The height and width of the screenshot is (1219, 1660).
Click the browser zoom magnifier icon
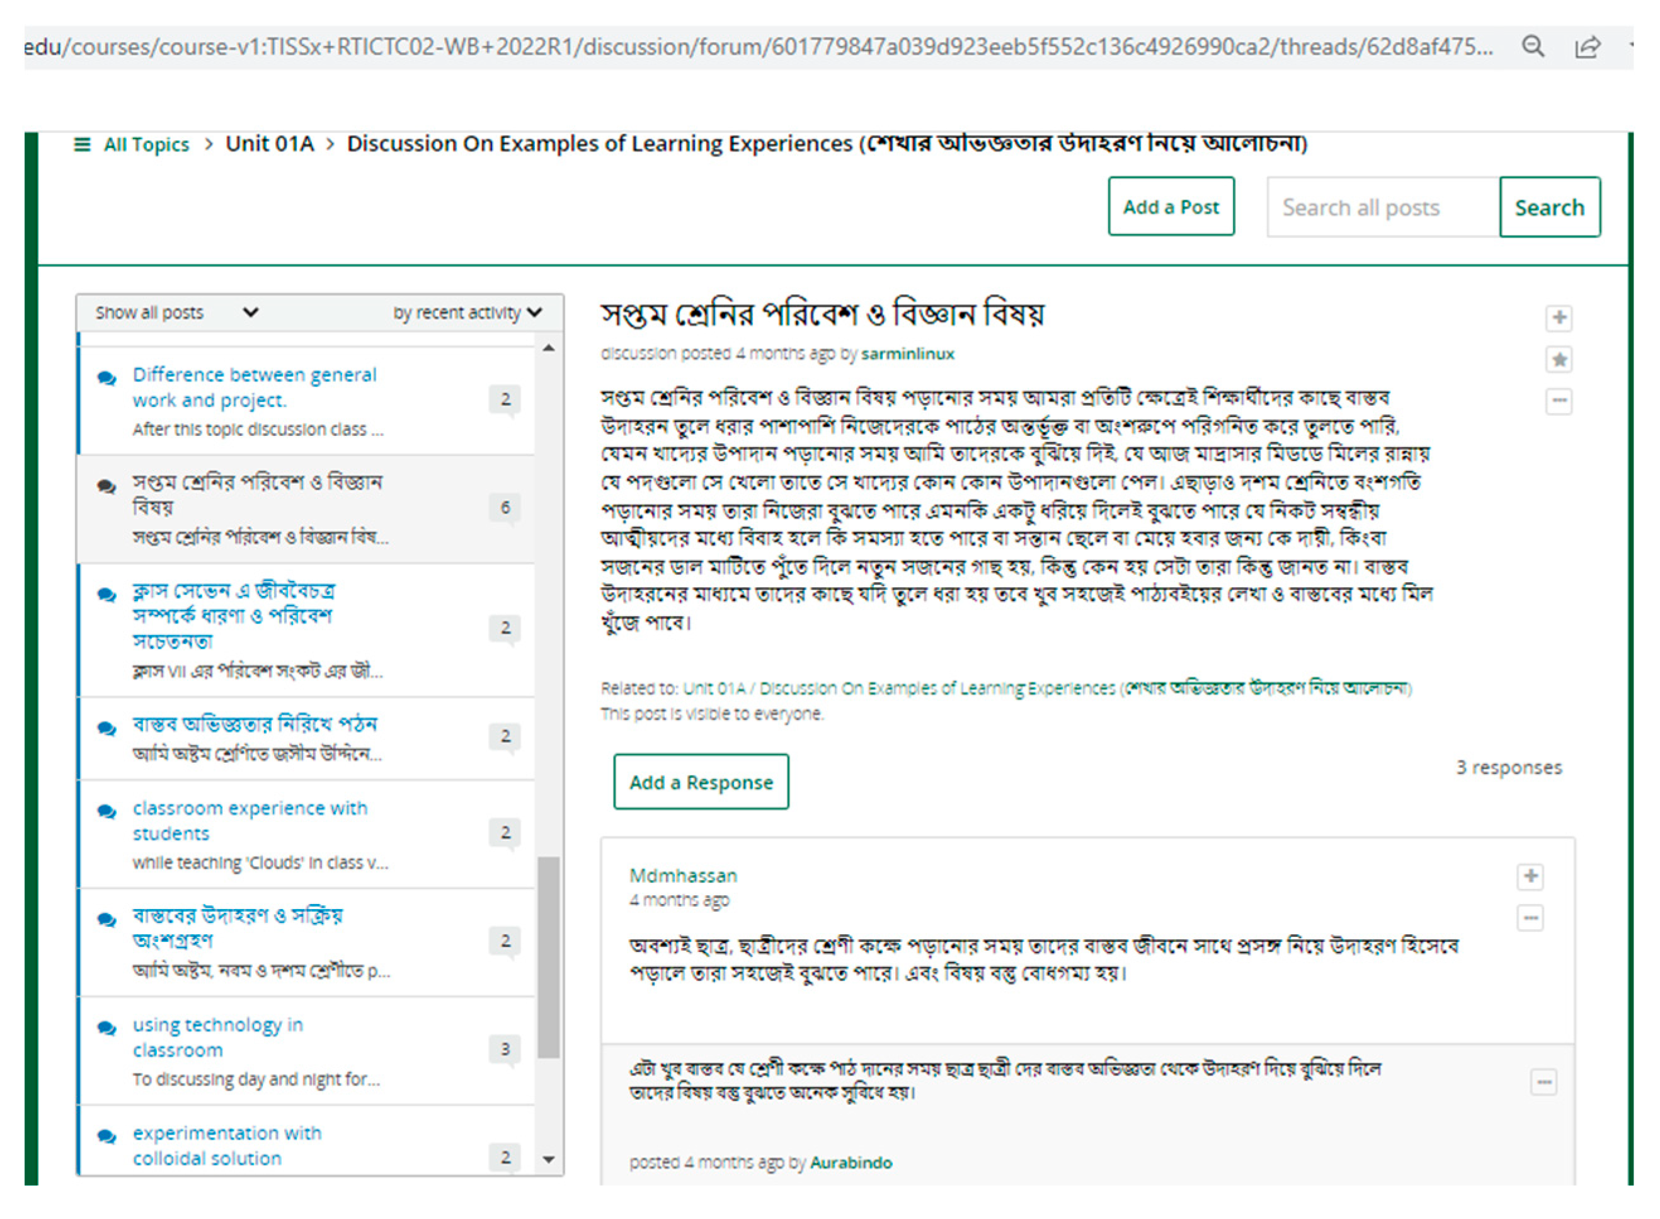click(1532, 47)
